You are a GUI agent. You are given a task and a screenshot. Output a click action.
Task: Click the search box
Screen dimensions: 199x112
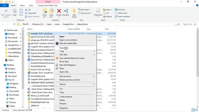189,24
